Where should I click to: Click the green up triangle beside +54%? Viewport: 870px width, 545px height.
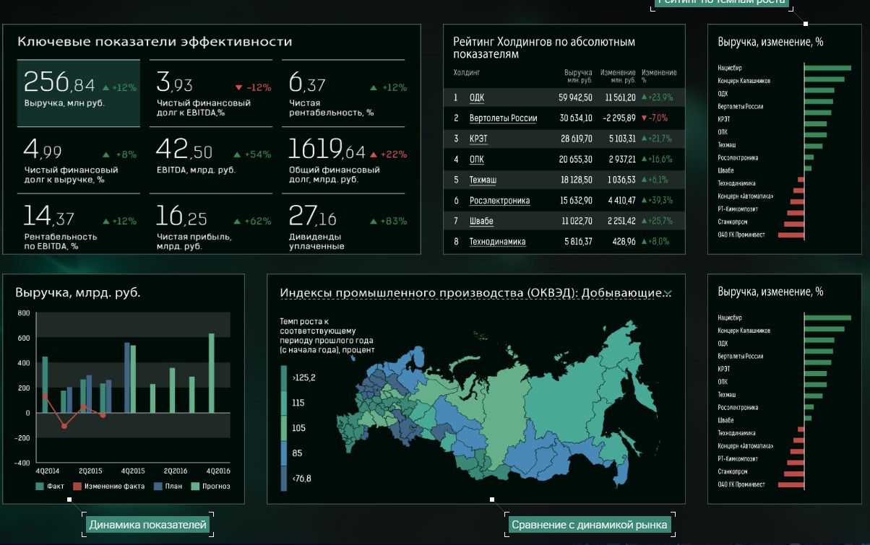(x=238, y=154)
